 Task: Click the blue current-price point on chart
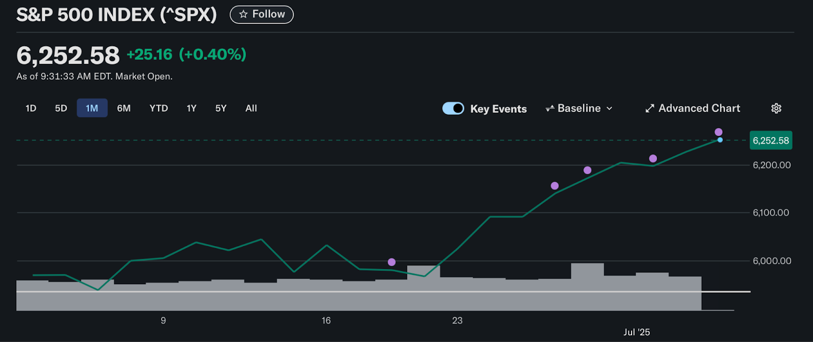[x=720, y=140]
